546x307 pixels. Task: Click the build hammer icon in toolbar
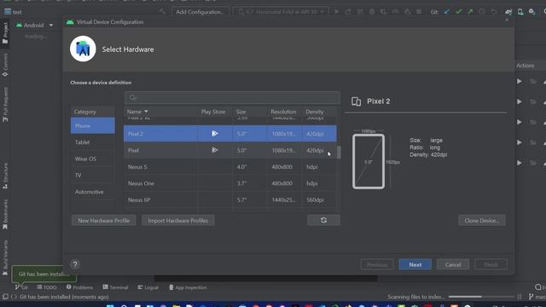click(x=162, y=12)
